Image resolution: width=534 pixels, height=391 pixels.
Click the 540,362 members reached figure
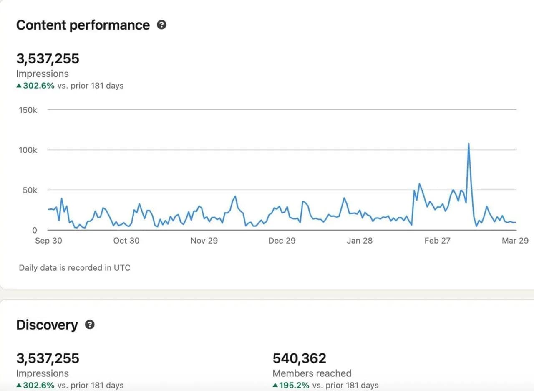pyautogui.click(x=299, y=358)
